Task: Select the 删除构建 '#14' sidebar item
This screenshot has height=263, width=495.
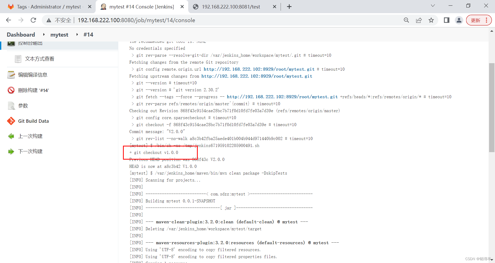Action: 34,90
